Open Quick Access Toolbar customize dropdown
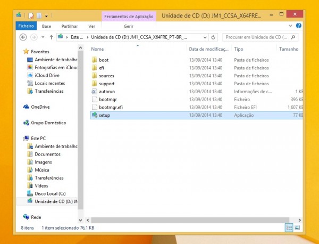319x244 pixels. tap(46, 16)
